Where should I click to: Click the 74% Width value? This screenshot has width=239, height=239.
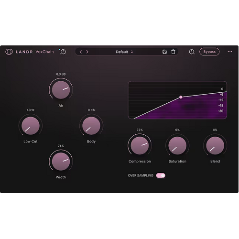[61, 146]
